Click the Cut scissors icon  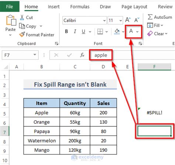click(x=22, y=18)
